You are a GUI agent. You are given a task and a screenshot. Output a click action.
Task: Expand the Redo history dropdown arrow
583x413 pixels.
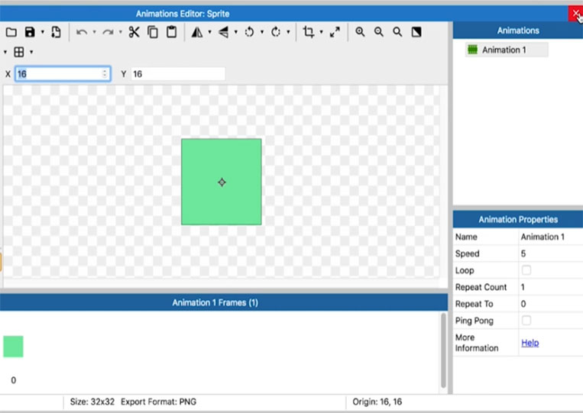(121, 32)
